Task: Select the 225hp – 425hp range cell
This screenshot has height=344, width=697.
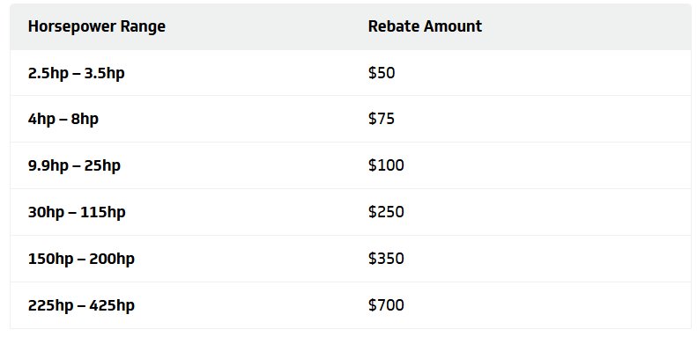Action: pos(81,305)
